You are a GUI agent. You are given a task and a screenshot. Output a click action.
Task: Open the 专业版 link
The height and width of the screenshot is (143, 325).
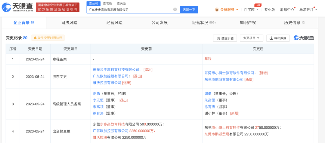(x=270, y=10)
